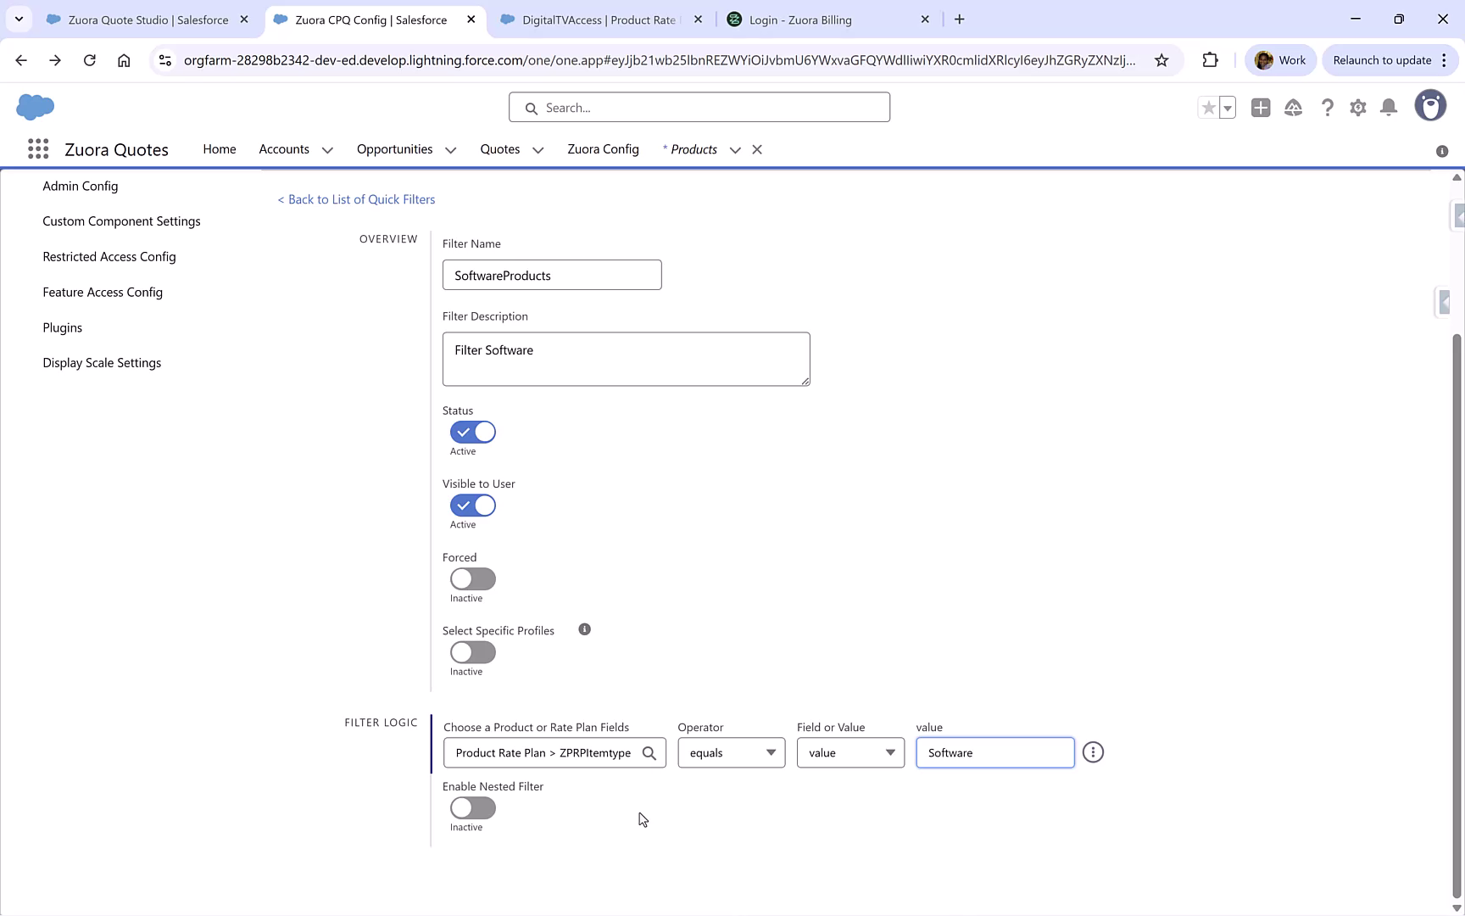The image size is (1465, 916).
Task: Open the favorites star icon
Action: 1208,108
